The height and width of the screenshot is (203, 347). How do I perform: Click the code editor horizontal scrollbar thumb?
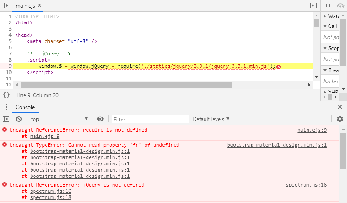[126, 85]
